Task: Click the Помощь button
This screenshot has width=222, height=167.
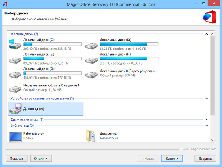Action: (x=17, y=158)
